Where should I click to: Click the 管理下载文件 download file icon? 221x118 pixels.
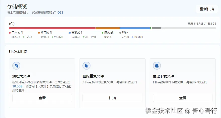tap(157, 66)
